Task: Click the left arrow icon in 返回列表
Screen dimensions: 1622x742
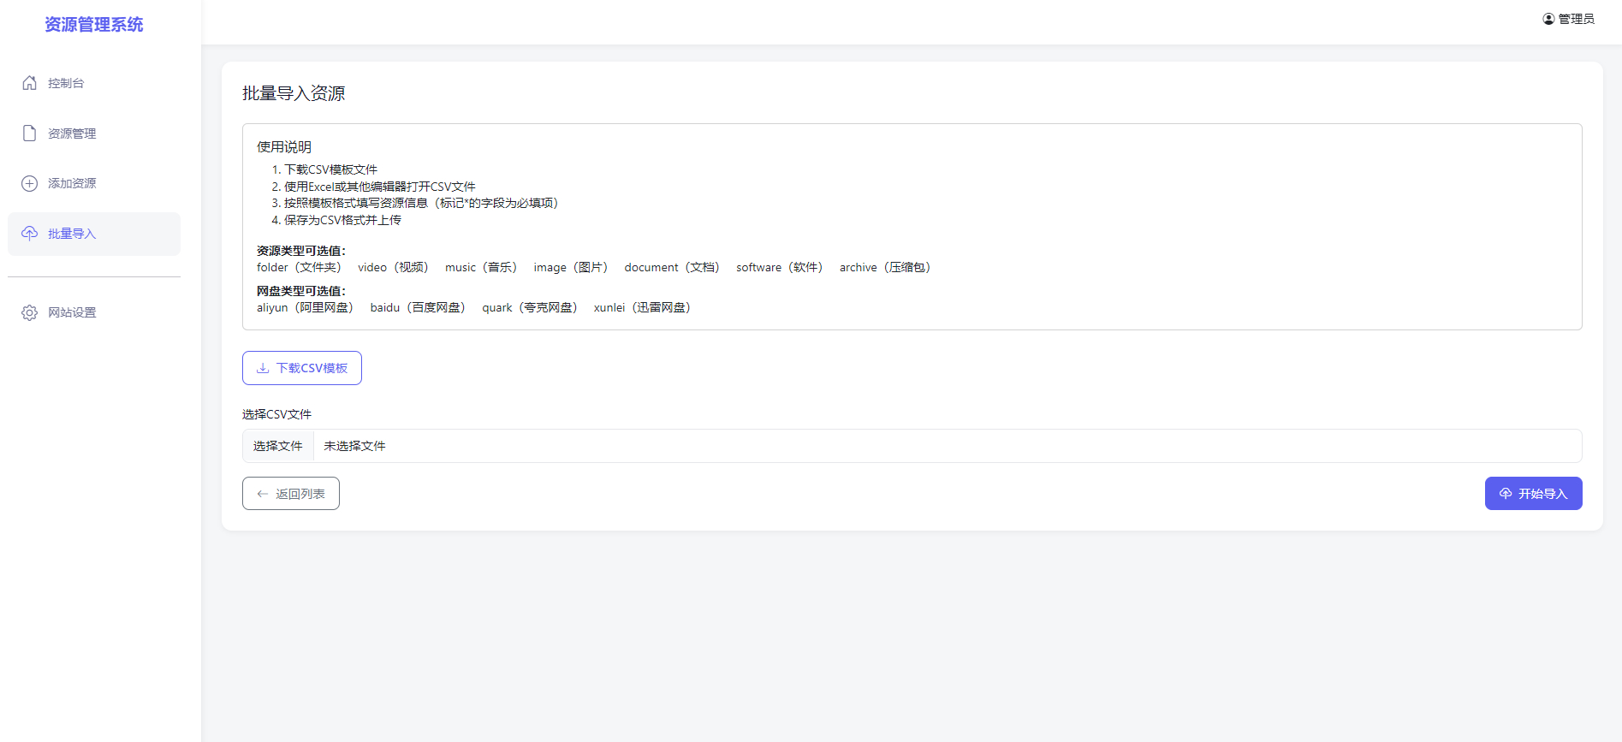Action: (263, 494)
